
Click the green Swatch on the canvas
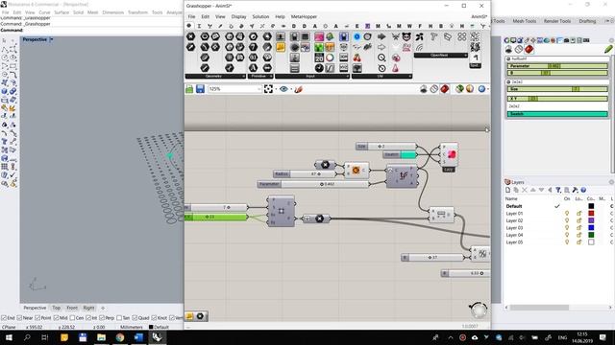click(x=400, y=154)
